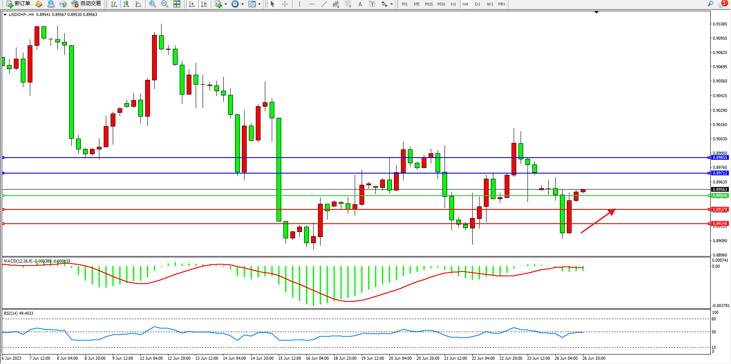Open the indicators list dropdown arrow
The height and width of the screenshot is (364, 731).
click(x=226, y=4)
